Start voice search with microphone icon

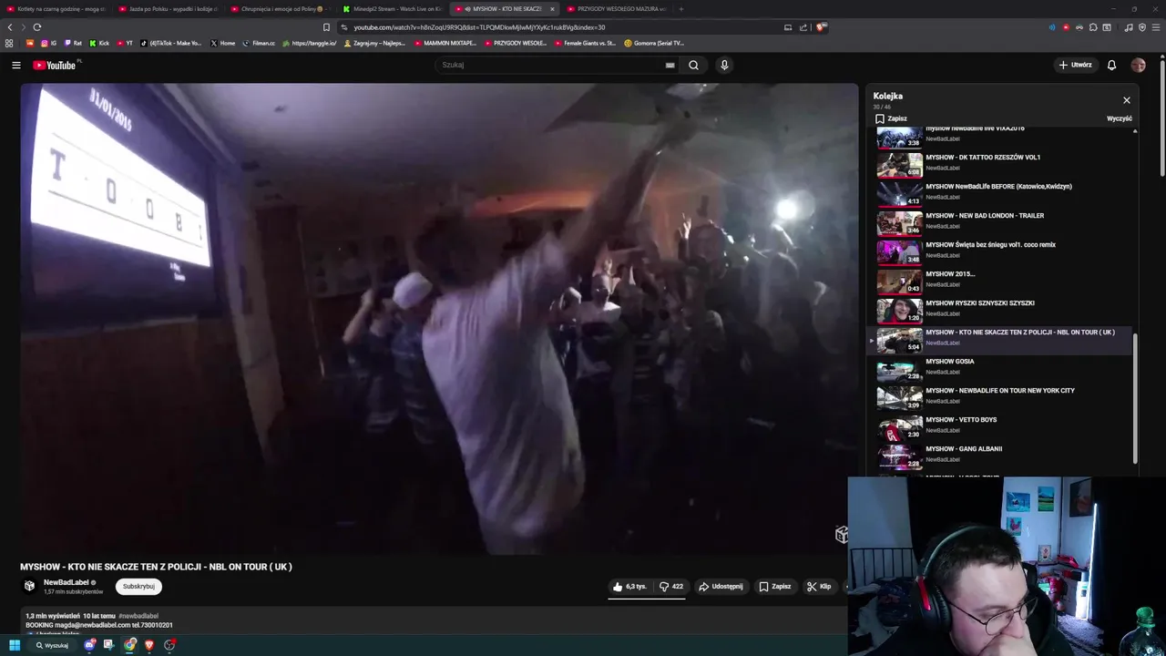coord(724,65)
